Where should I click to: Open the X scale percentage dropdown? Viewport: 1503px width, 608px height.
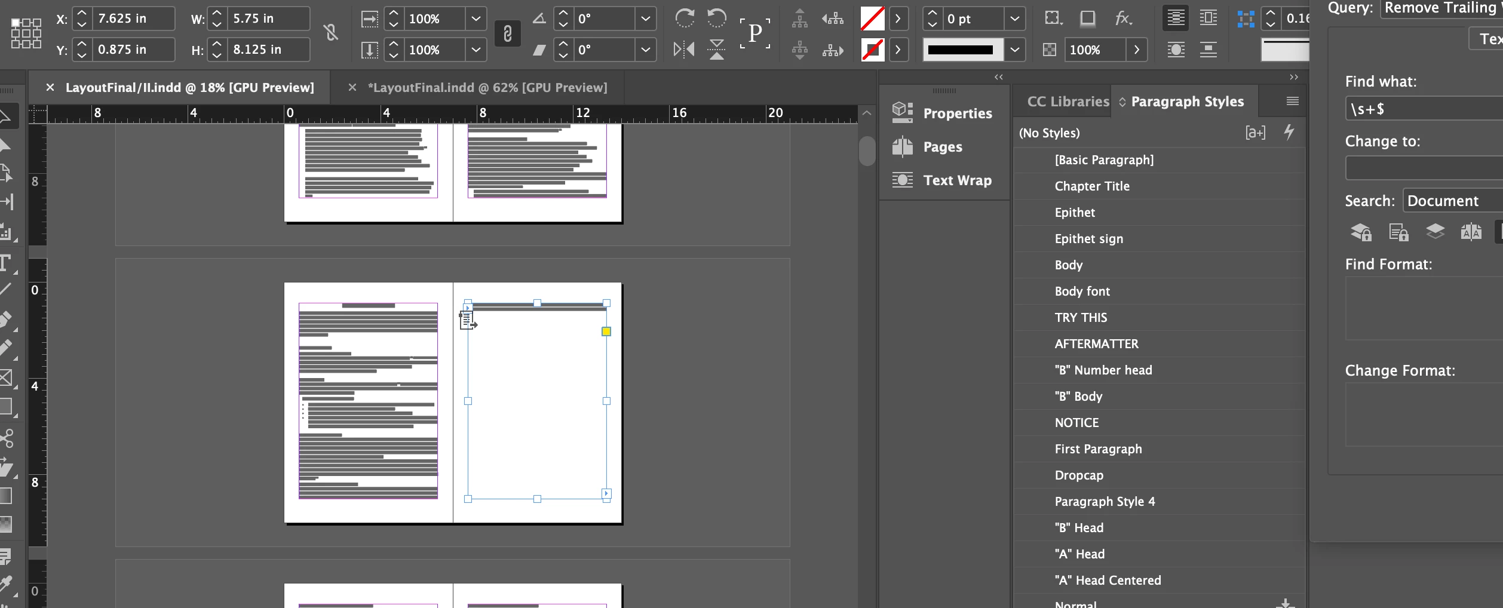click(x=476, y=19)
